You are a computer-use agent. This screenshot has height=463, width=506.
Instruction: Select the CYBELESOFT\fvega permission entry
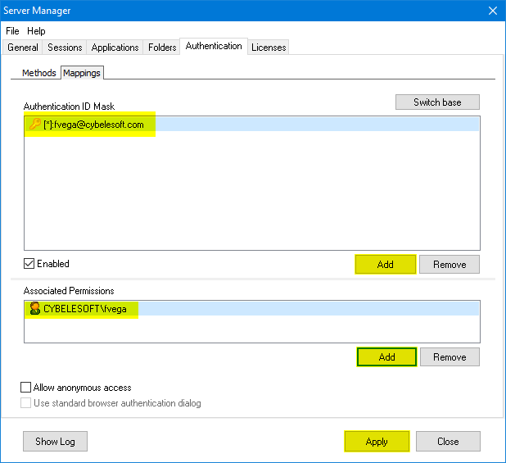tap(251, 309)
